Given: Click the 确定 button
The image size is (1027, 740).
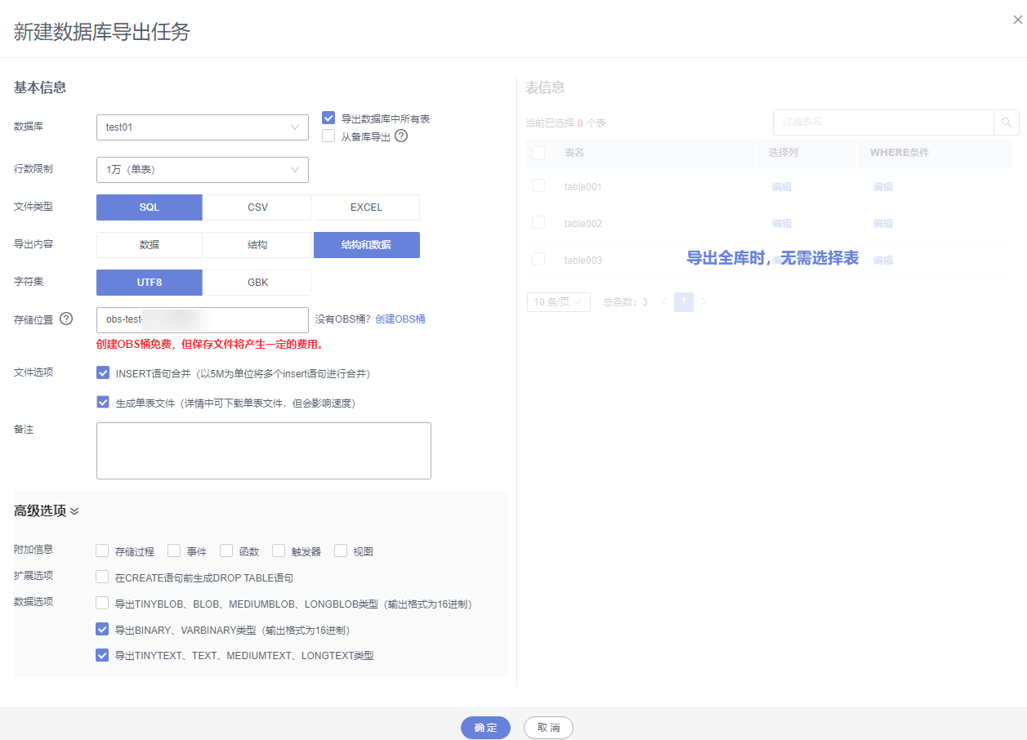Looking at the screenshot, I should tap(485, 728).
